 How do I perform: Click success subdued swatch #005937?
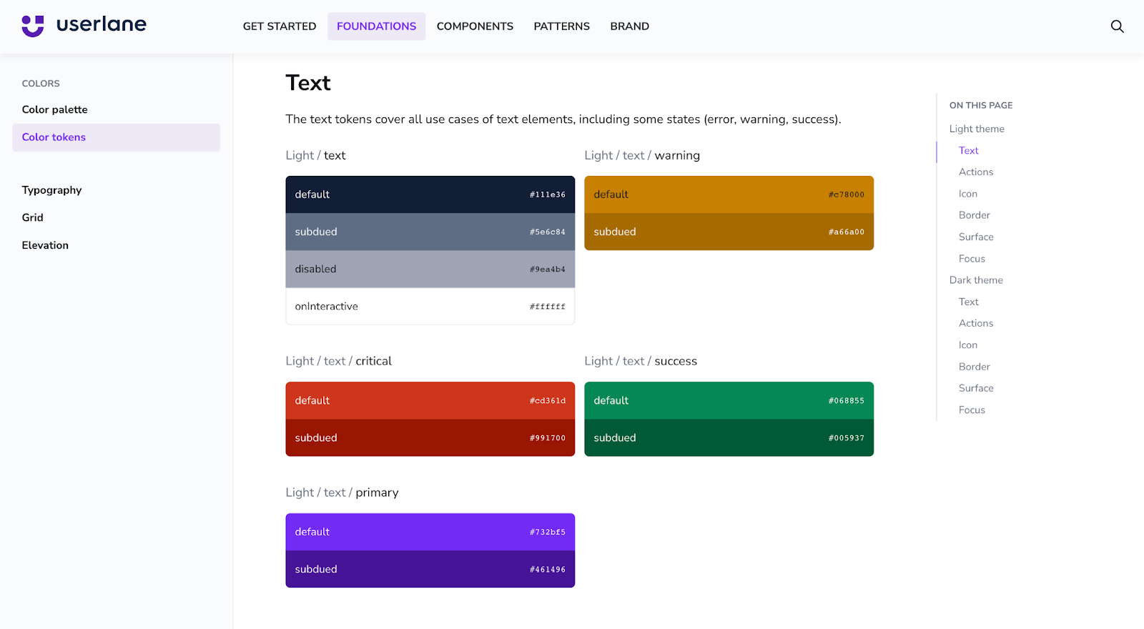coord(729,437)
